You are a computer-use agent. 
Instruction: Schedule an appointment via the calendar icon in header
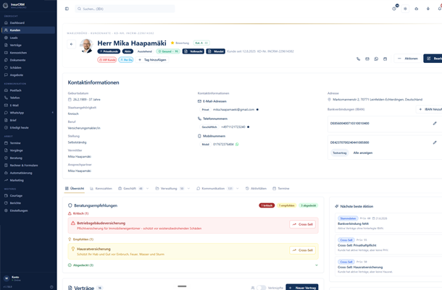(x=385, y=59)
